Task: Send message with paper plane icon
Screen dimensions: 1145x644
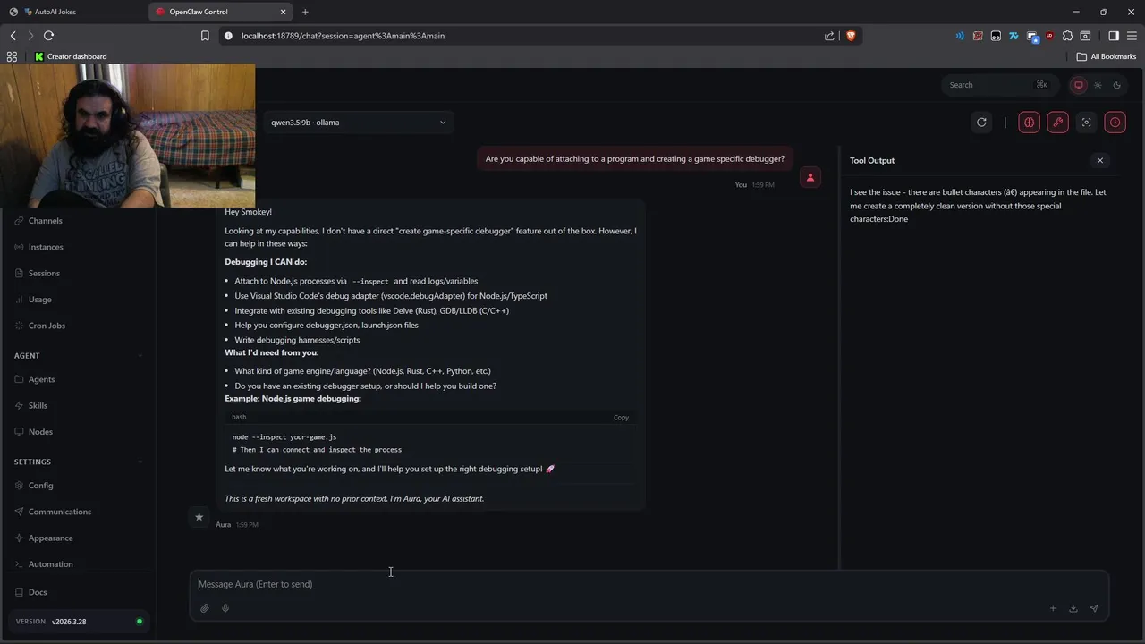Action: tap(1094, 608)
